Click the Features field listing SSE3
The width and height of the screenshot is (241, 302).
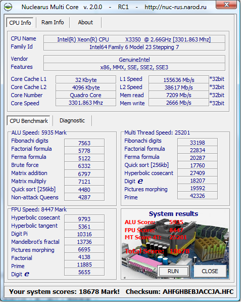[134, 67]
